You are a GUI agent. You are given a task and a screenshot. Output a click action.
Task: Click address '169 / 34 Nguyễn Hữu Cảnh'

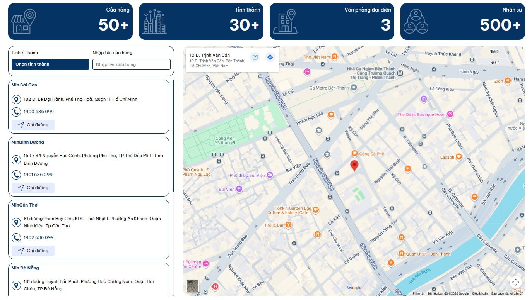[x=93, y=159]
